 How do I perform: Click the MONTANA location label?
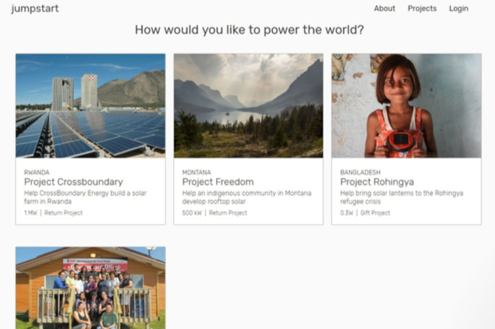pyautogui.click(x=196, y=172)
